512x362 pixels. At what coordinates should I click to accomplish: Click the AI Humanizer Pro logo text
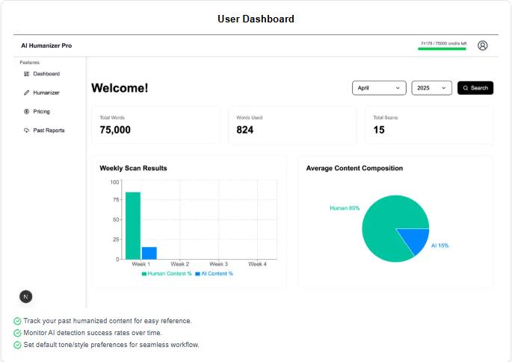click(46, 46)
